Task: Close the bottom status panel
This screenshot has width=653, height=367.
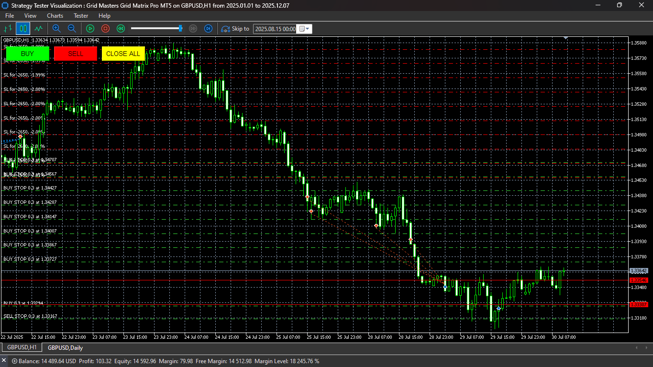Action: pyautogui.click(x=4, y=361)
